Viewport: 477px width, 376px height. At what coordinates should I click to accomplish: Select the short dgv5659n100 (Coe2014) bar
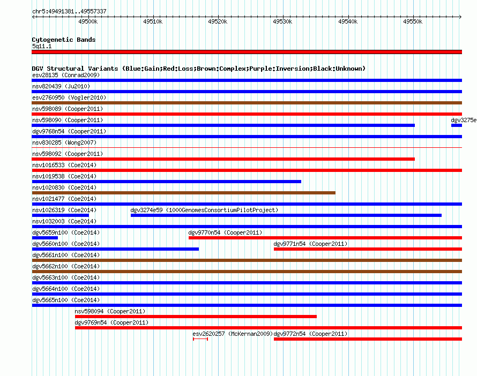pyautogui.click(x=44, y=238)
